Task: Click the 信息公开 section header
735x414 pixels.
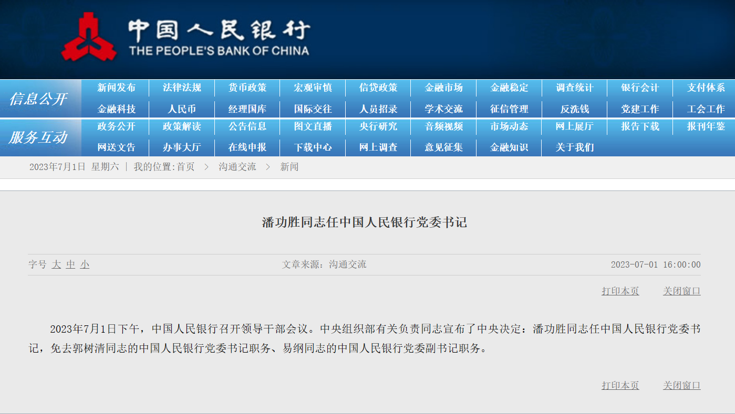Action: [x=38, y=99]
